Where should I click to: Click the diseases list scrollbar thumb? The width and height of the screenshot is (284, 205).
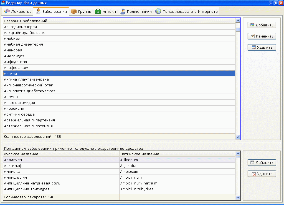pos(238,29)
